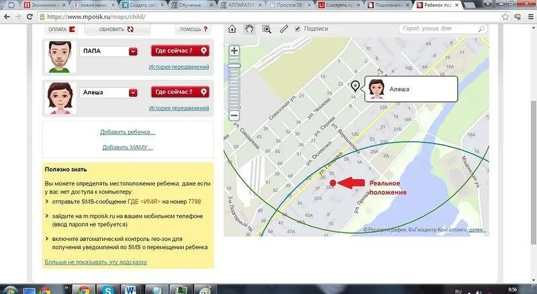Go back with browser back arrow
The image size is (537, 294).
tap(7, 17)
